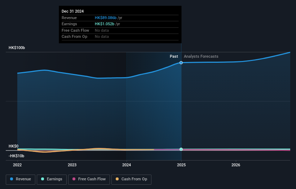Click the HK$89.086b revenue value
This screenshot has width=296, height=189.
106,18
